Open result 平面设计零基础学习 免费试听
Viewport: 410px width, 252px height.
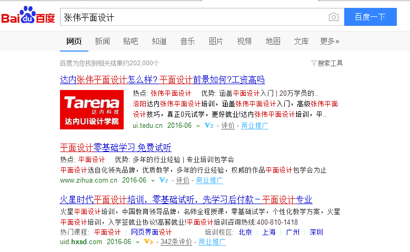pos(116,148)
